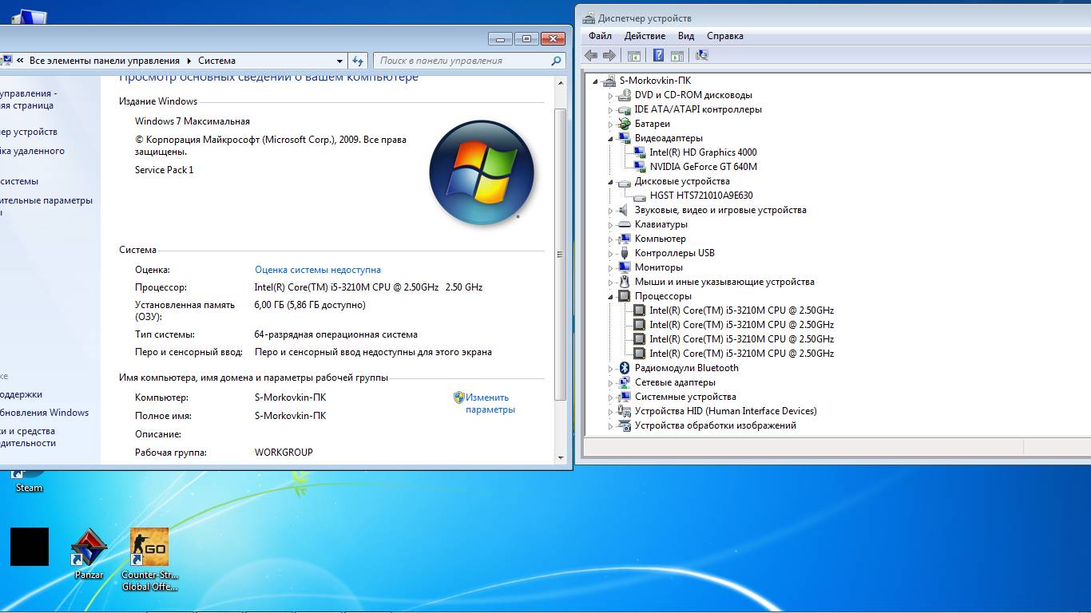Click the NVIDIA GeForce GT 640M adapter icon
Screen dimensions: 1091x613
click(639, 167)
